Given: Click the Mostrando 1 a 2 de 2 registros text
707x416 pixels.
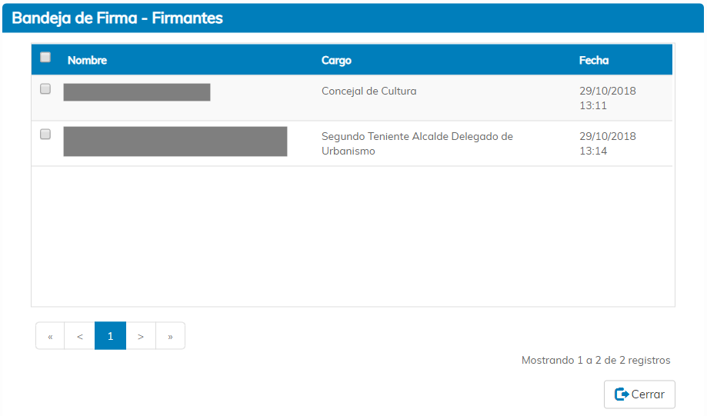Looking at the screenshot, I should (x=595, y=360).
